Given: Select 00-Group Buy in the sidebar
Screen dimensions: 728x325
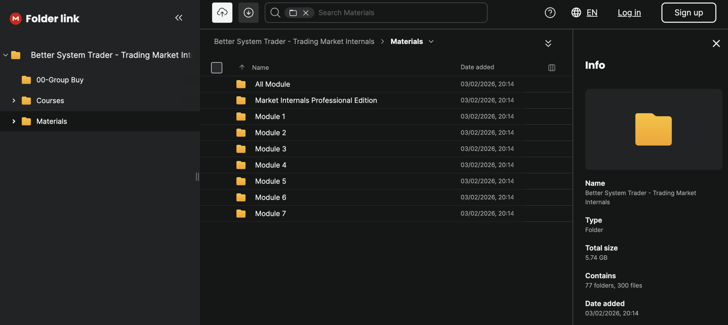Looking at the screenshot, I should pyautogui.click(x=60, y=80).
